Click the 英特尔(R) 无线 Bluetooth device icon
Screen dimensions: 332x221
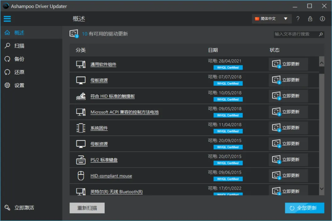pyautogui.click(x=81, y=192)
